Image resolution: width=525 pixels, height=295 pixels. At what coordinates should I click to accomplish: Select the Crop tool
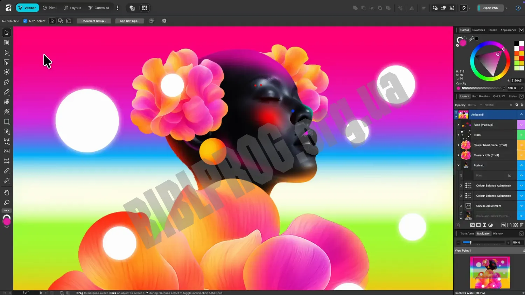pyautogui.click(x=6, y=161)
